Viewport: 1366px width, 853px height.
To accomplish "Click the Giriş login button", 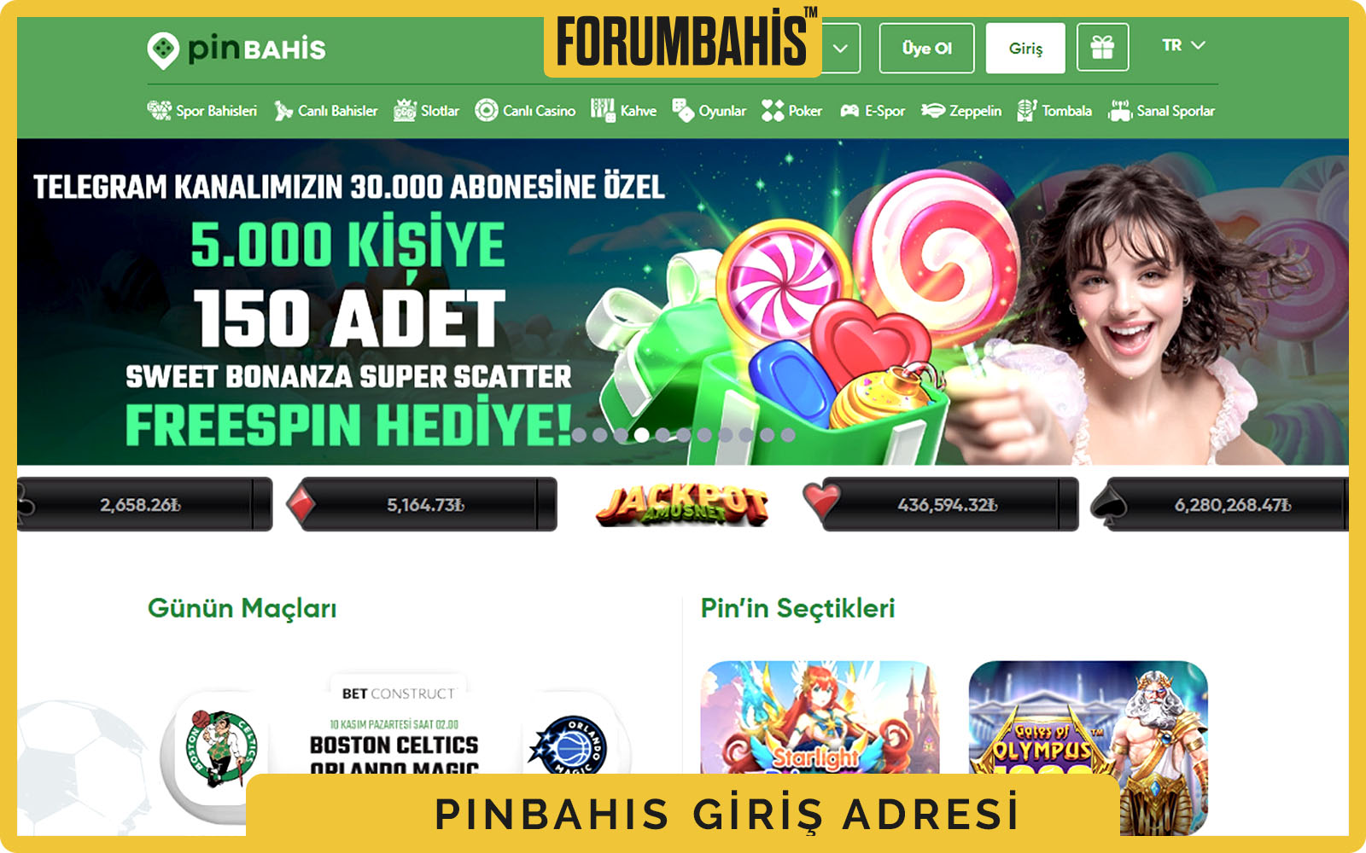I will 1025,48.
